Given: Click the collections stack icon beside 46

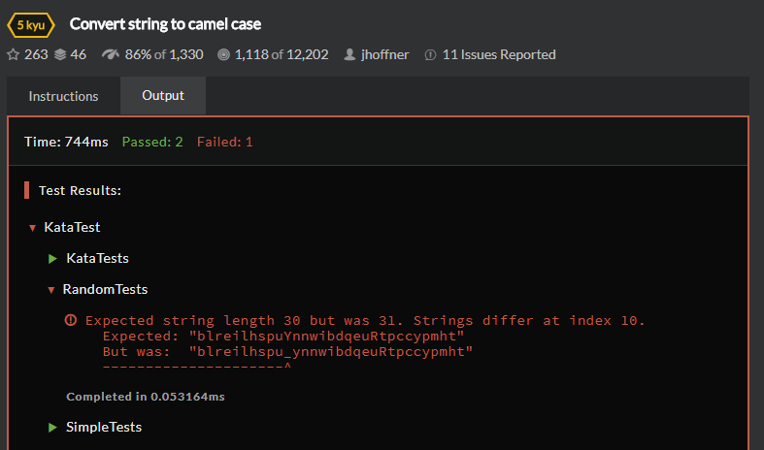Looking at the screenshot, I should pyautogui.click(x=60, y=54).
